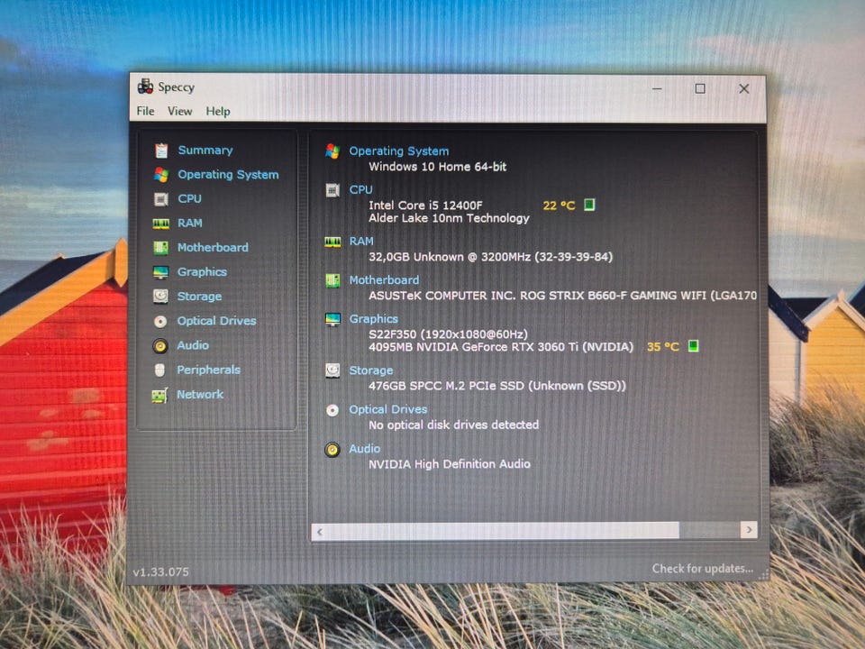
Task: Select CPU in the sidebar list
Action: point(189,198)
